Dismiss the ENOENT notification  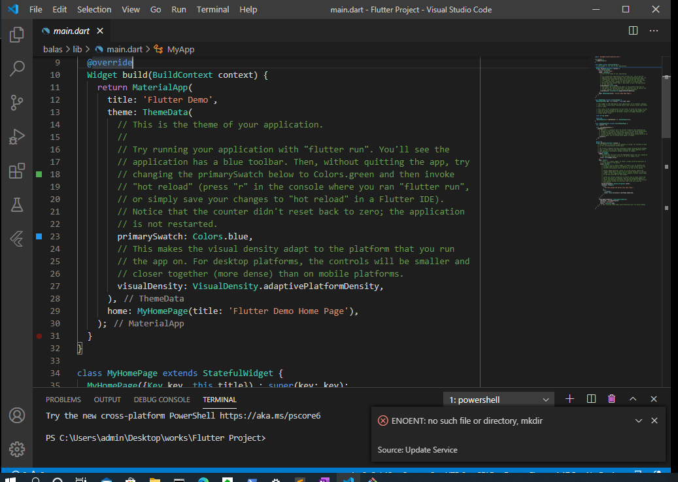[x=654, y=421]
